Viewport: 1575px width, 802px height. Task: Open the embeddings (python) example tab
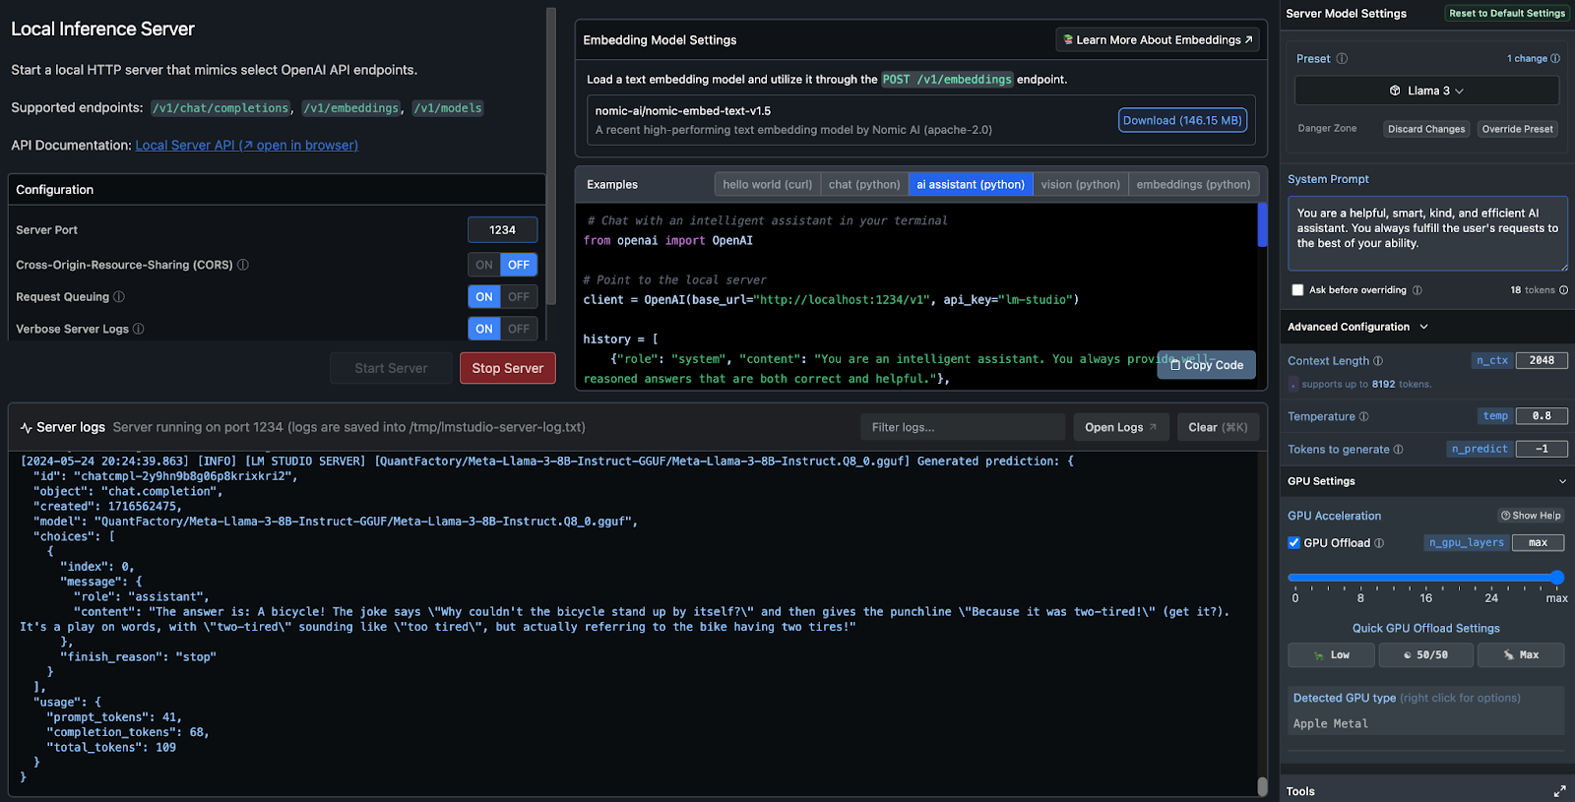tap(1193, 184)
